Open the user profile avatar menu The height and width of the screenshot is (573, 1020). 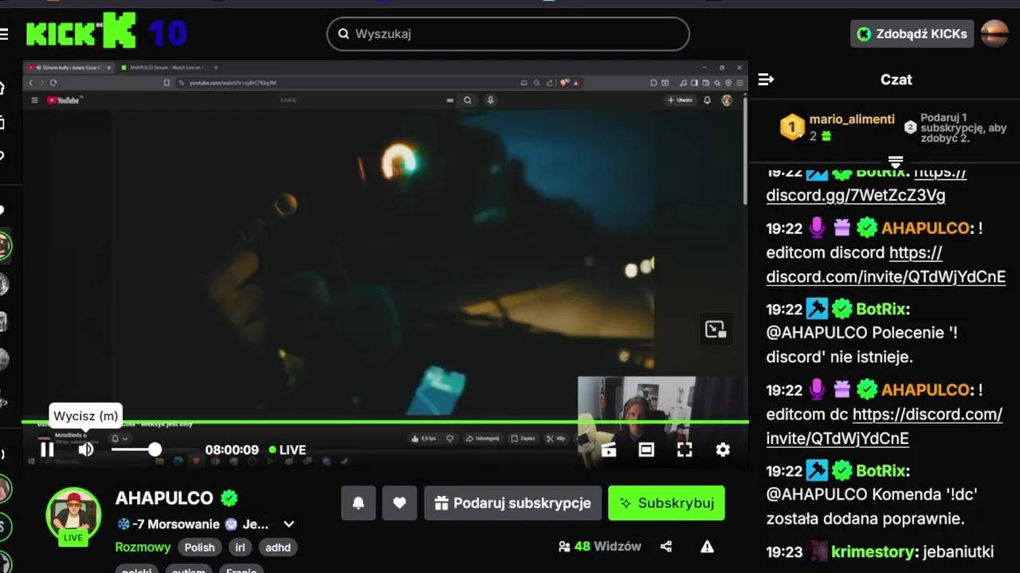click(x=994, y=33)
